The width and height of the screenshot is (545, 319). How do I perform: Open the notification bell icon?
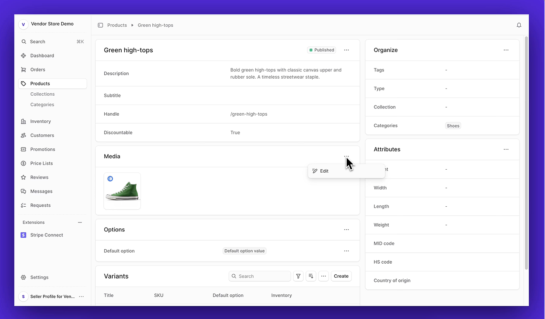coord(519,25)
